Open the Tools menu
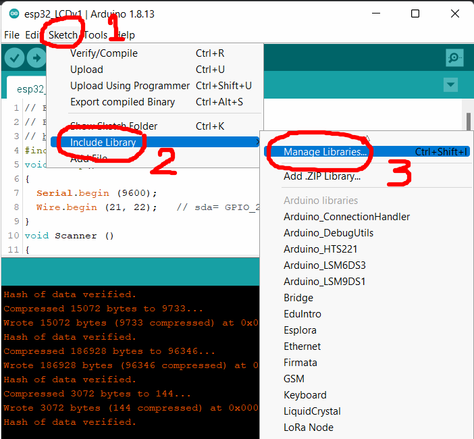 coord(95,35)
